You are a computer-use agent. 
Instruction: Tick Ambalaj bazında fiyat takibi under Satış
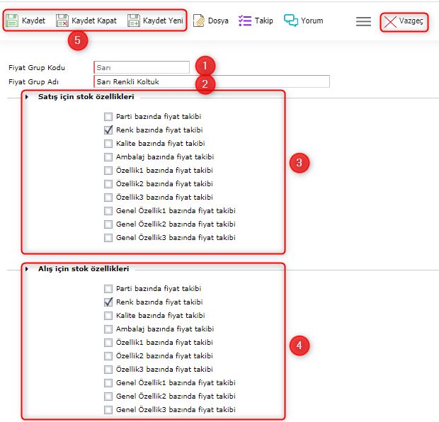point(108,157)
